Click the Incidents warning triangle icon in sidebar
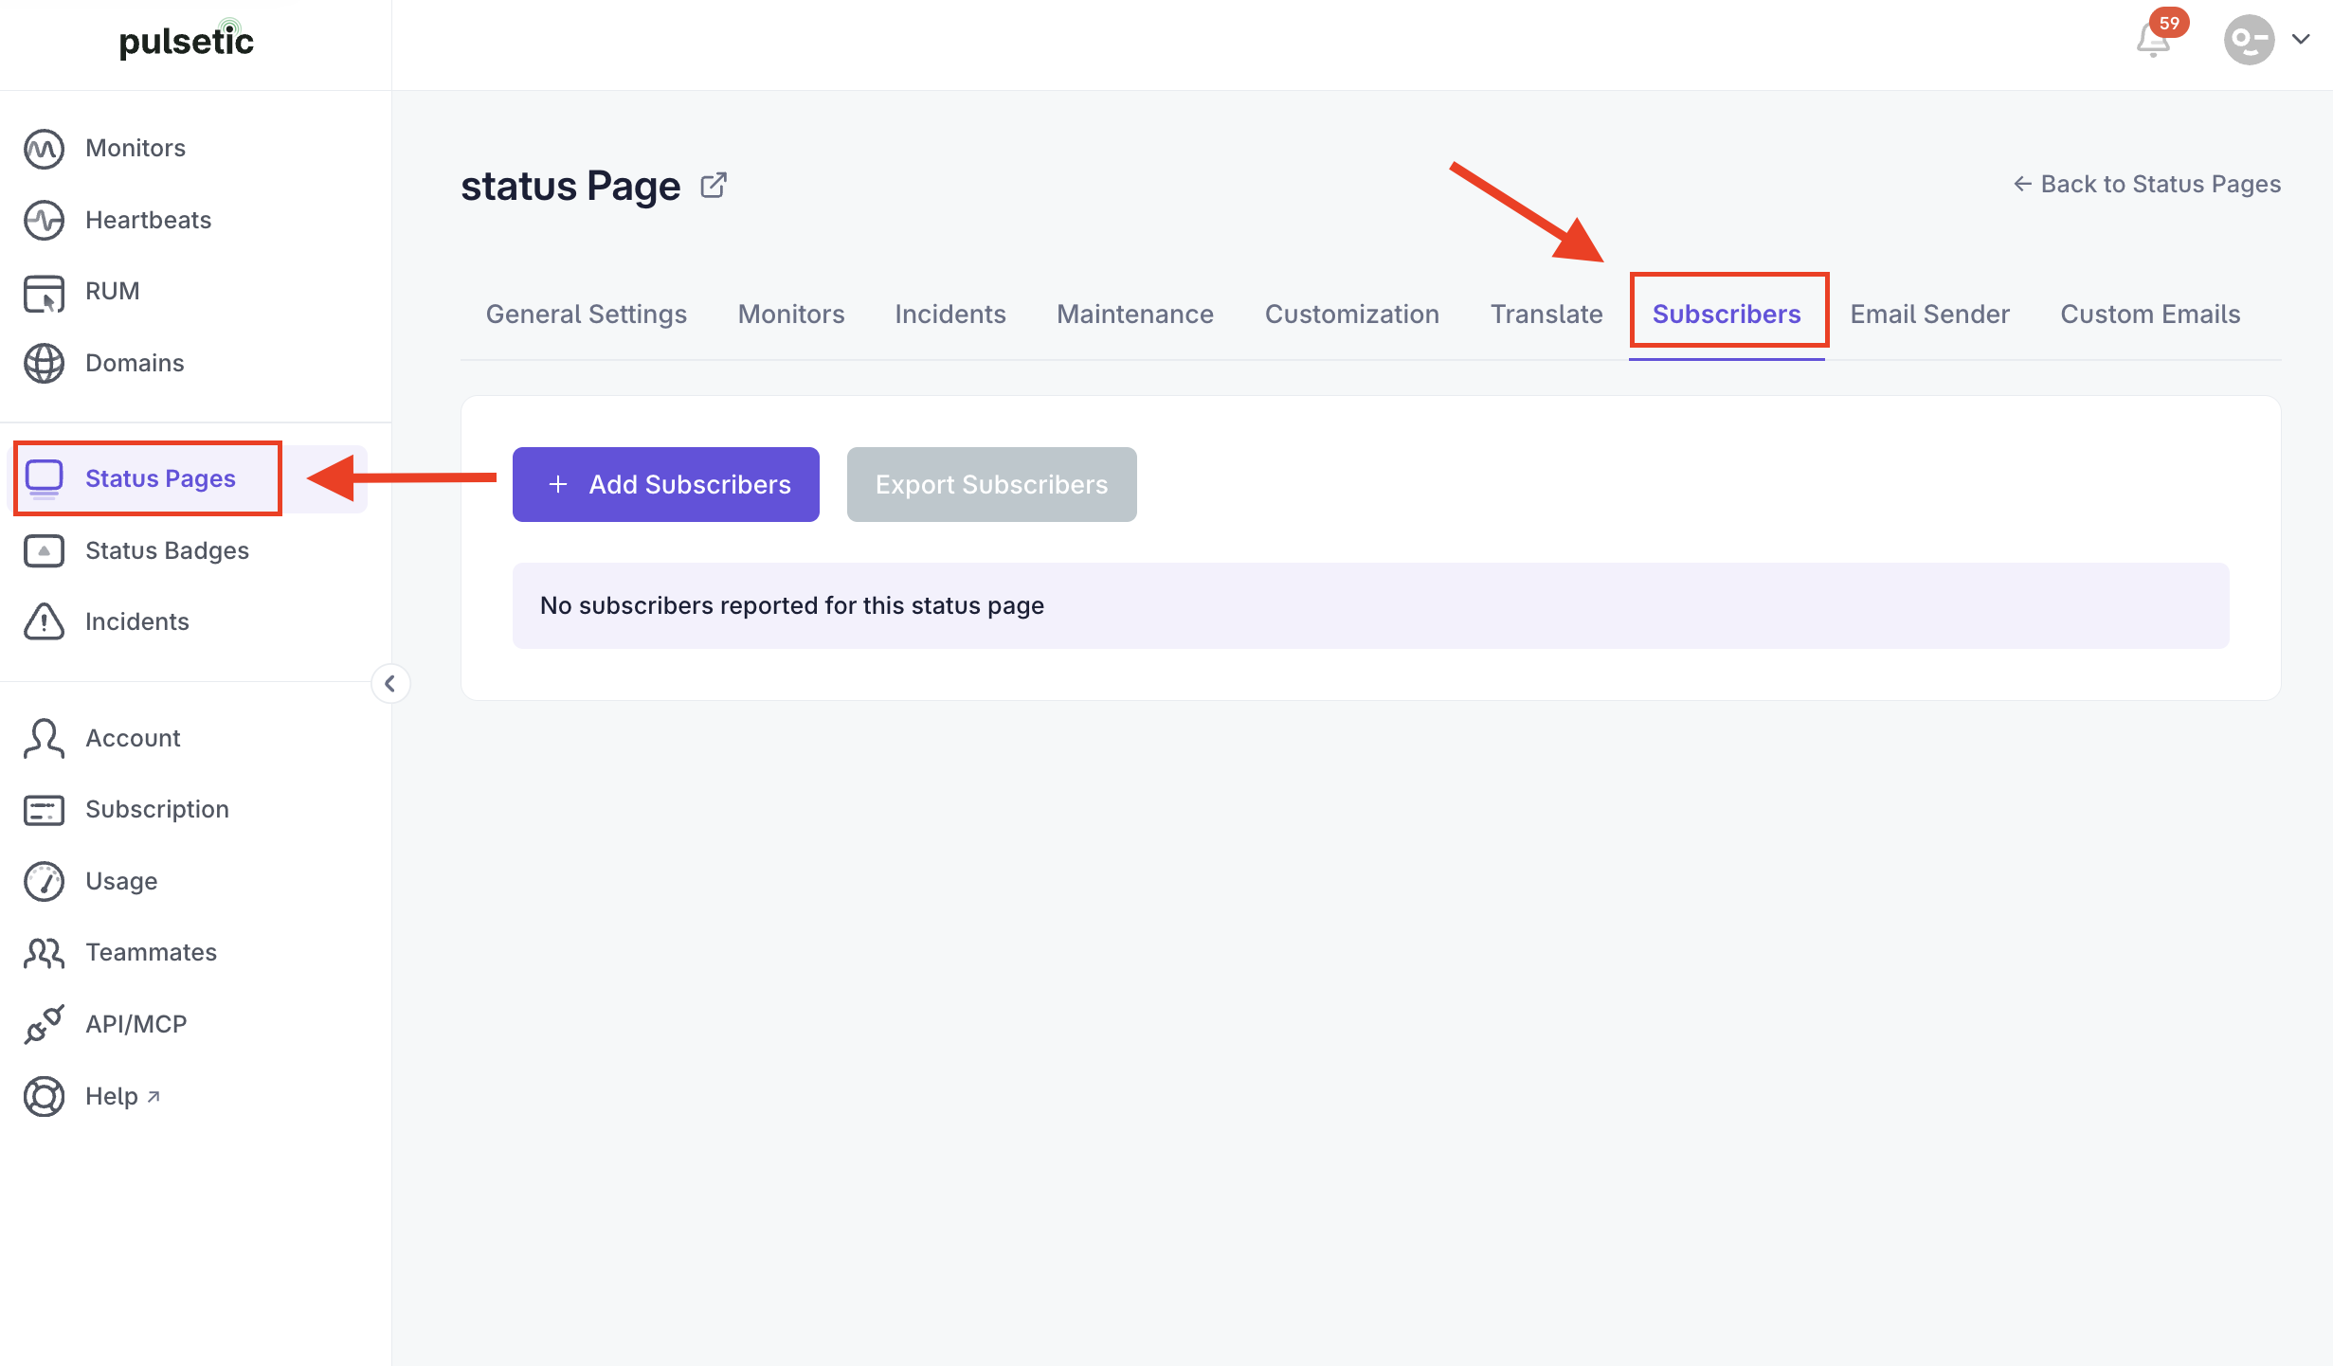The width and height of the screenshot is (2333, 1366). 44,621
